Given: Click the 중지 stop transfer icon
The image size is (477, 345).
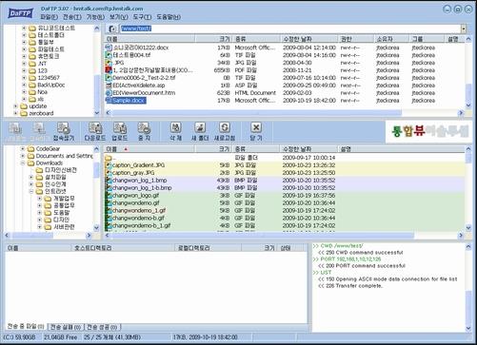Looking at the screenshot, I should click(144, 131).
